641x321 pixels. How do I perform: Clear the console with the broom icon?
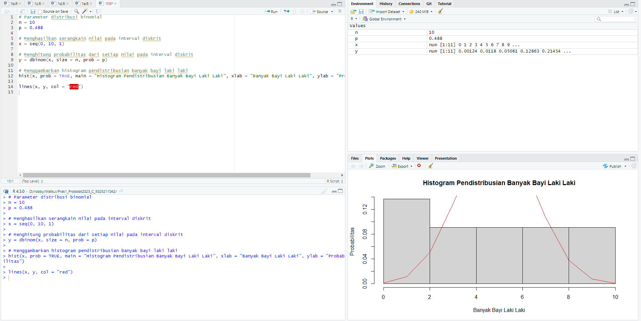click(324, 191)
